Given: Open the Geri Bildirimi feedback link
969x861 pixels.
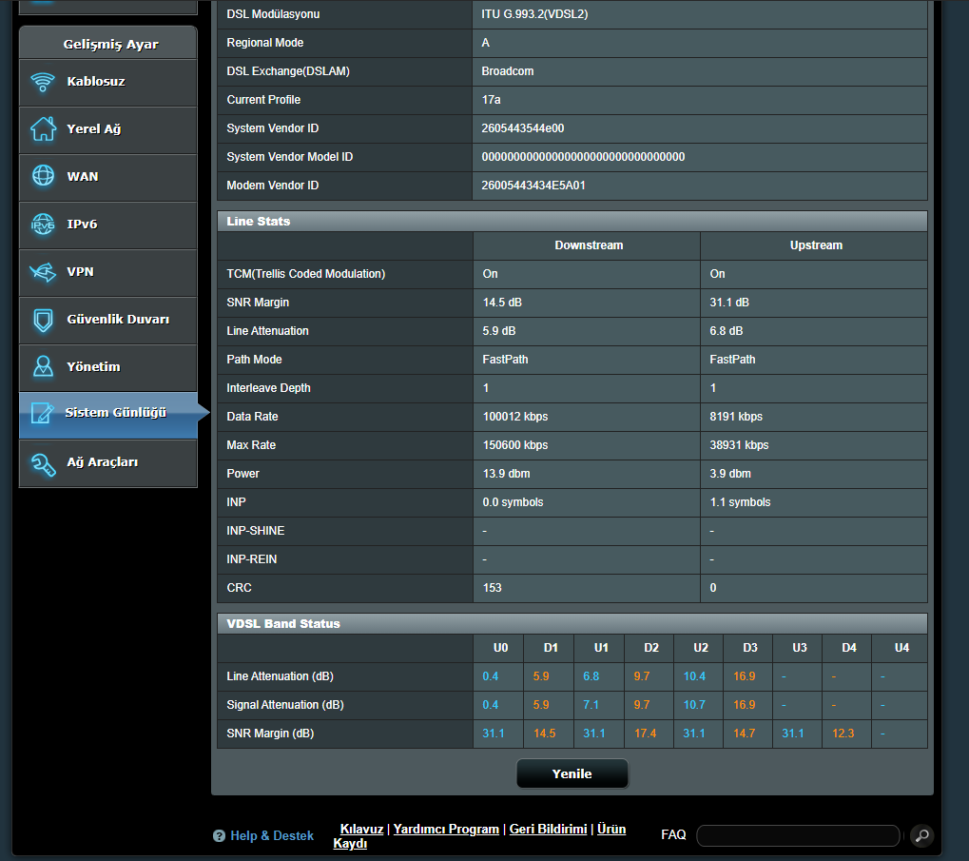Looking at the screenshot, I should 548,829.
